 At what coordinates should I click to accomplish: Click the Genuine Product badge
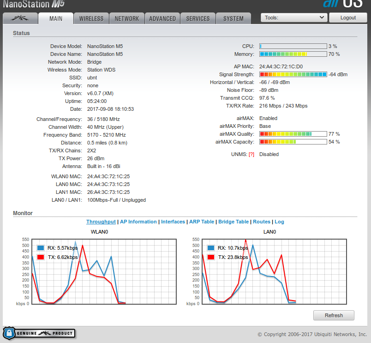(39, 333)
